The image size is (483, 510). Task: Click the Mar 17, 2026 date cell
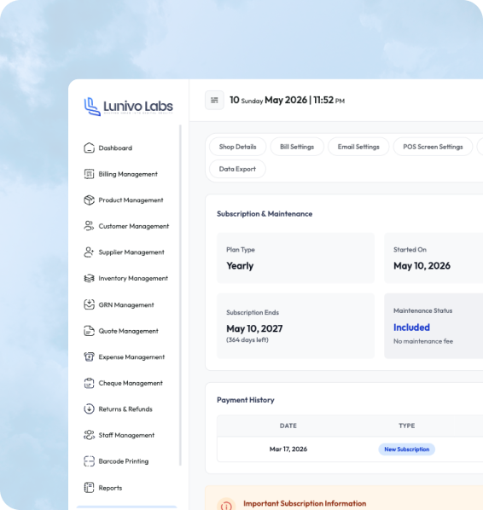pyautogui.click(x=288, y=449)
